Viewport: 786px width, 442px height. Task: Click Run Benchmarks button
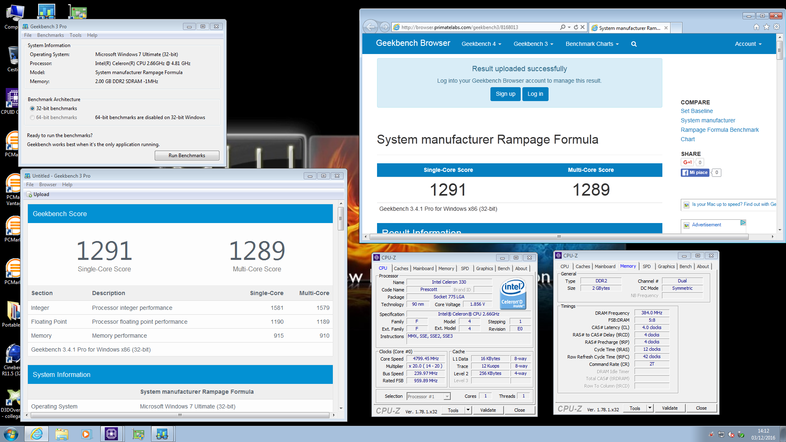(x=187, y=156)
